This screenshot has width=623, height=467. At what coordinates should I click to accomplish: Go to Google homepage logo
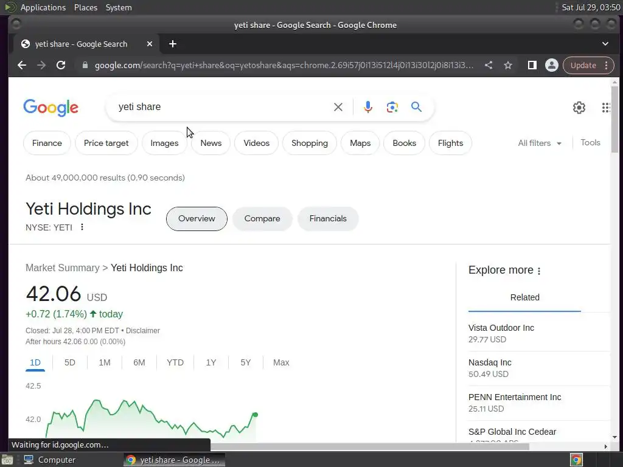(x=51, y=107)
